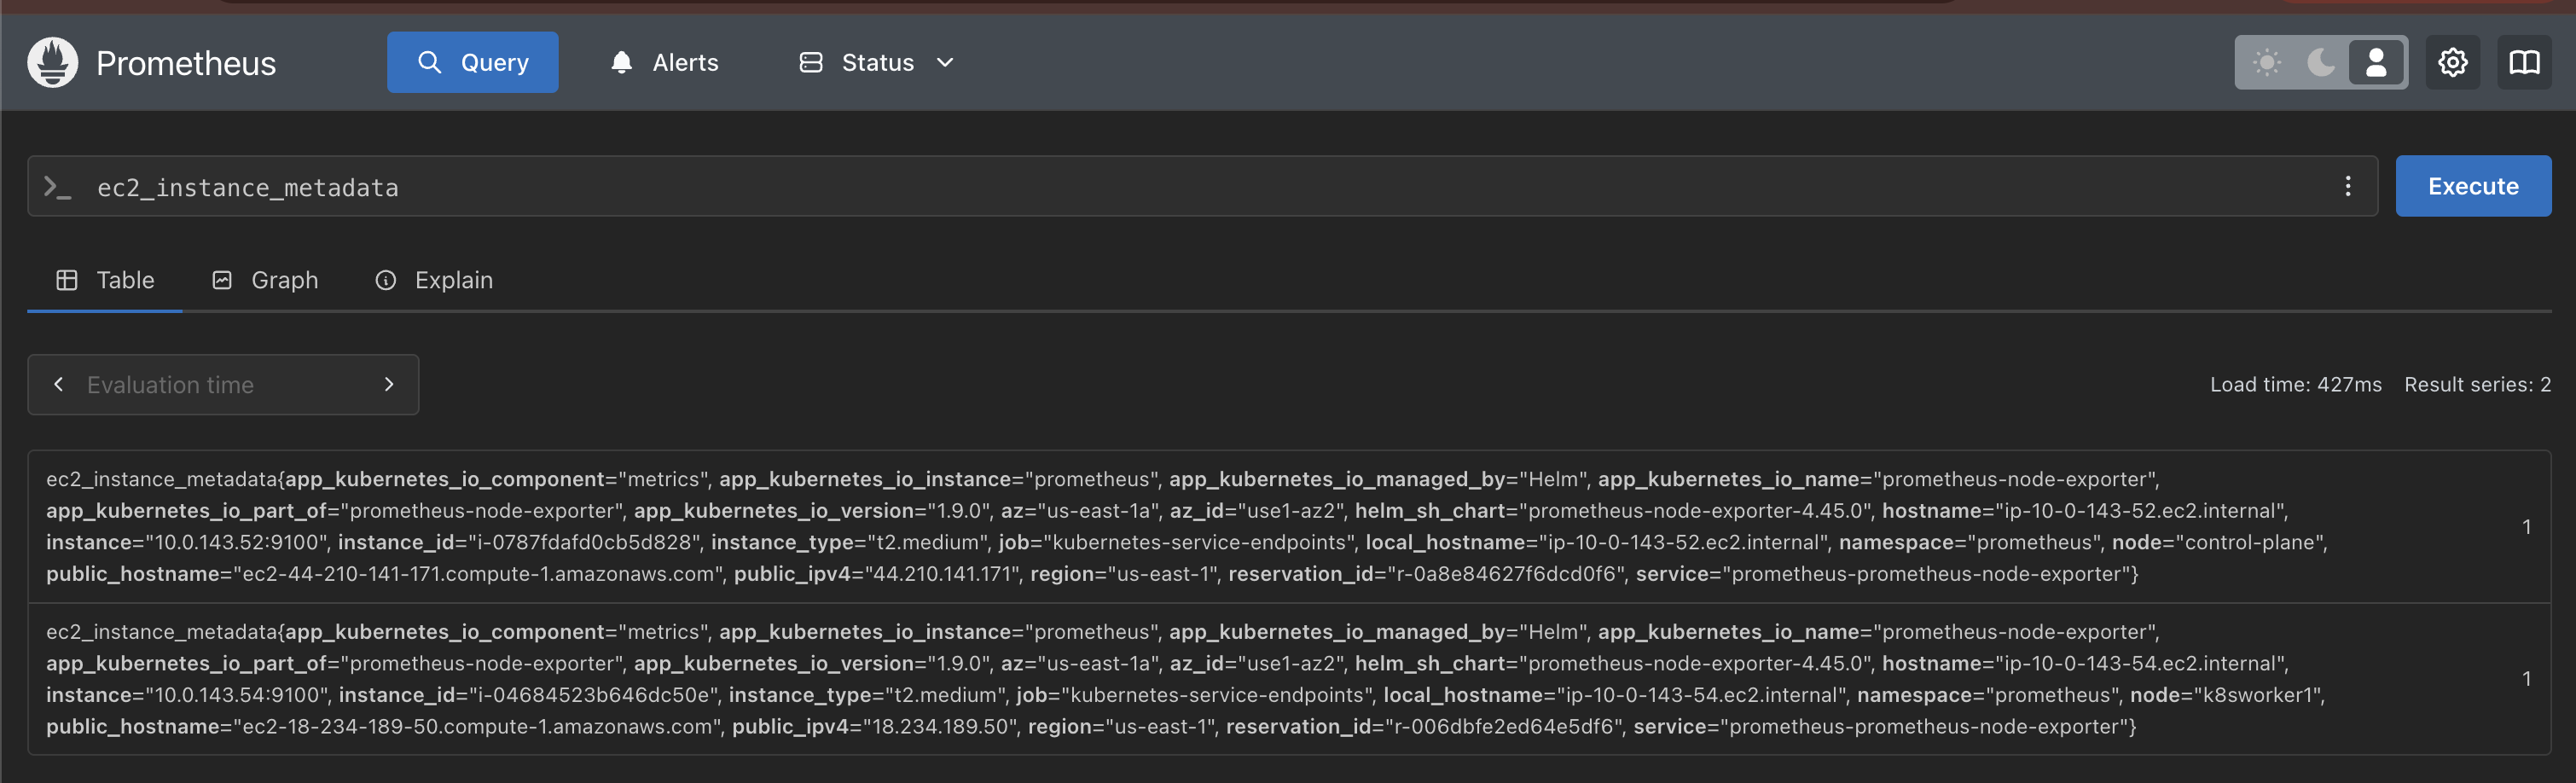2576x783 pixels.
Task: Click the Prometheus flame logo
Action: tap(52, 62)
